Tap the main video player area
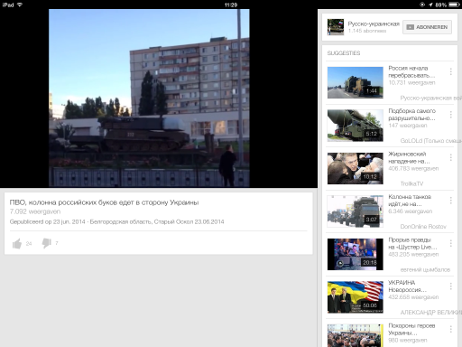 click(149, 98)
